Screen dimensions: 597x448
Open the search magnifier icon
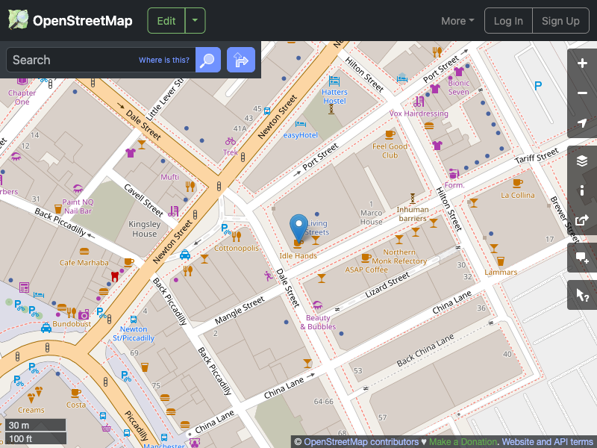coord(207,60)
